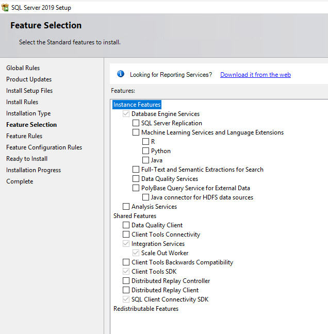
Task: Enable Full-Text and Semantic Extractions for Search
Action: [x=136, y=170]
